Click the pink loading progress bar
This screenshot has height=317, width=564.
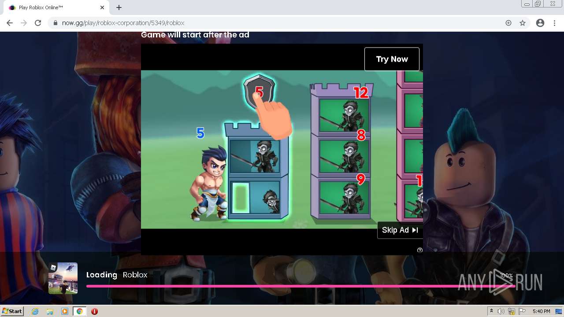coord(301,286)
